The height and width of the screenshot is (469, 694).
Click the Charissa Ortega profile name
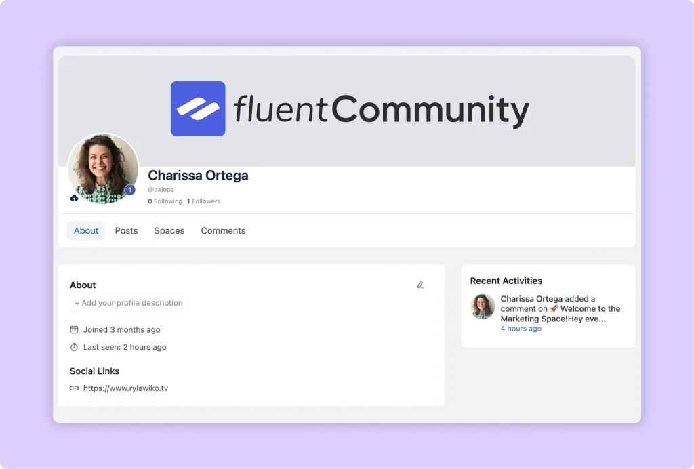pos(198,176)
